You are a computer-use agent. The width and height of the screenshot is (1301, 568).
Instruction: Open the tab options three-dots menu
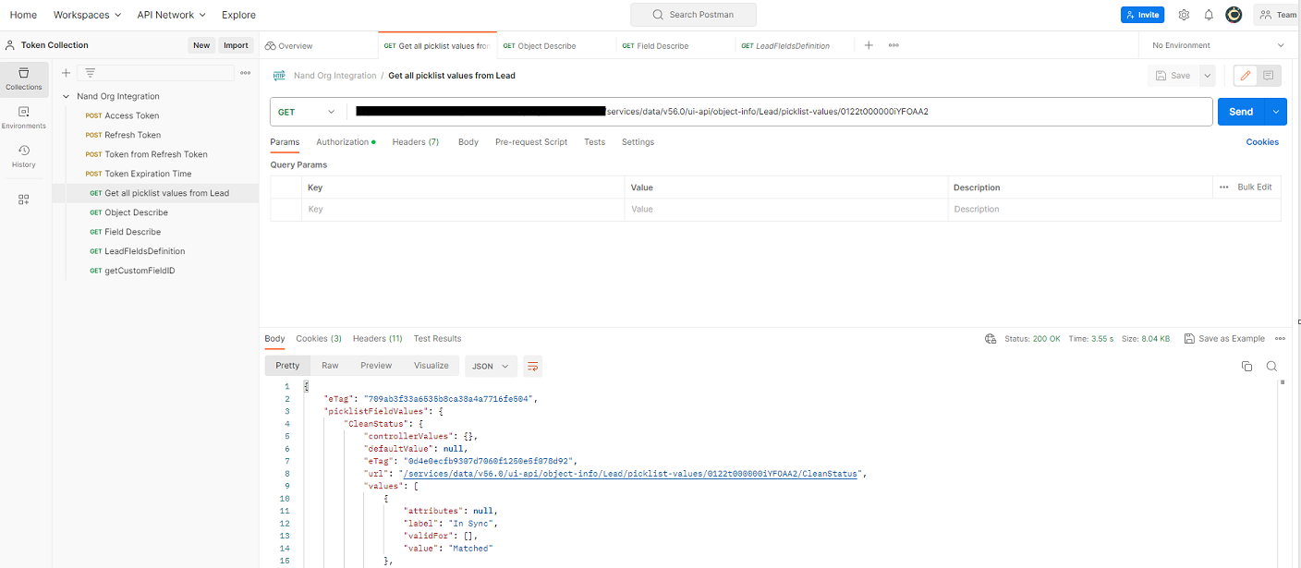pos(894,45)
